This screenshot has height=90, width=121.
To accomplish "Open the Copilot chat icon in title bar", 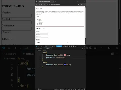I will point(53,46).
